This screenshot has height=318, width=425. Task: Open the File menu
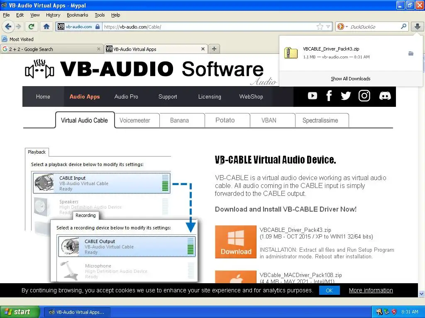click(x=6, y=15)
